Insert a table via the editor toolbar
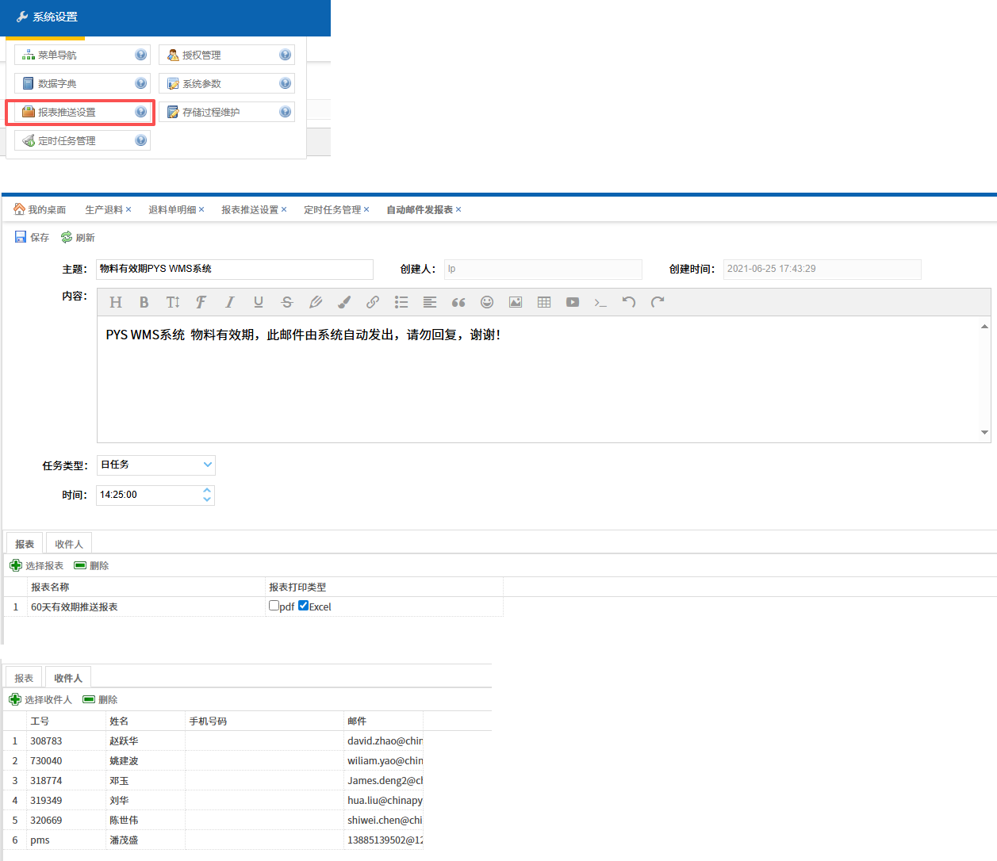Screen dimensions: 997x861 (544, 302)
